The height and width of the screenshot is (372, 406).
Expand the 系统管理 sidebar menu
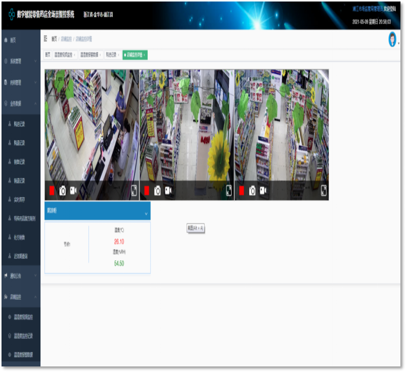(20, 61)
